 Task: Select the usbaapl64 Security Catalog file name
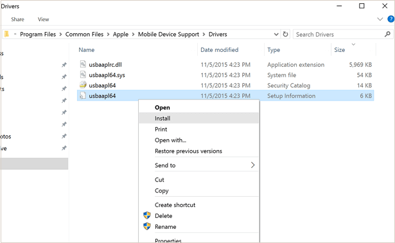click(x=102, y=85)
